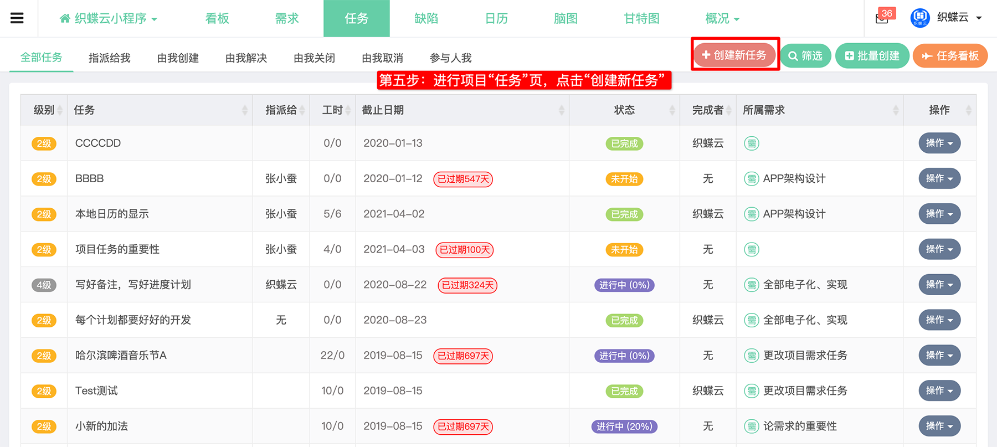Sort table by 指派给 column
The height and width of the screenshot is (447, 997).
point(281,110)
